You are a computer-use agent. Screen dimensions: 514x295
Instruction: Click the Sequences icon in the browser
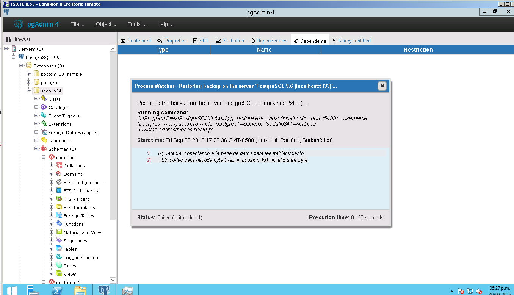(x=59, y=240)
